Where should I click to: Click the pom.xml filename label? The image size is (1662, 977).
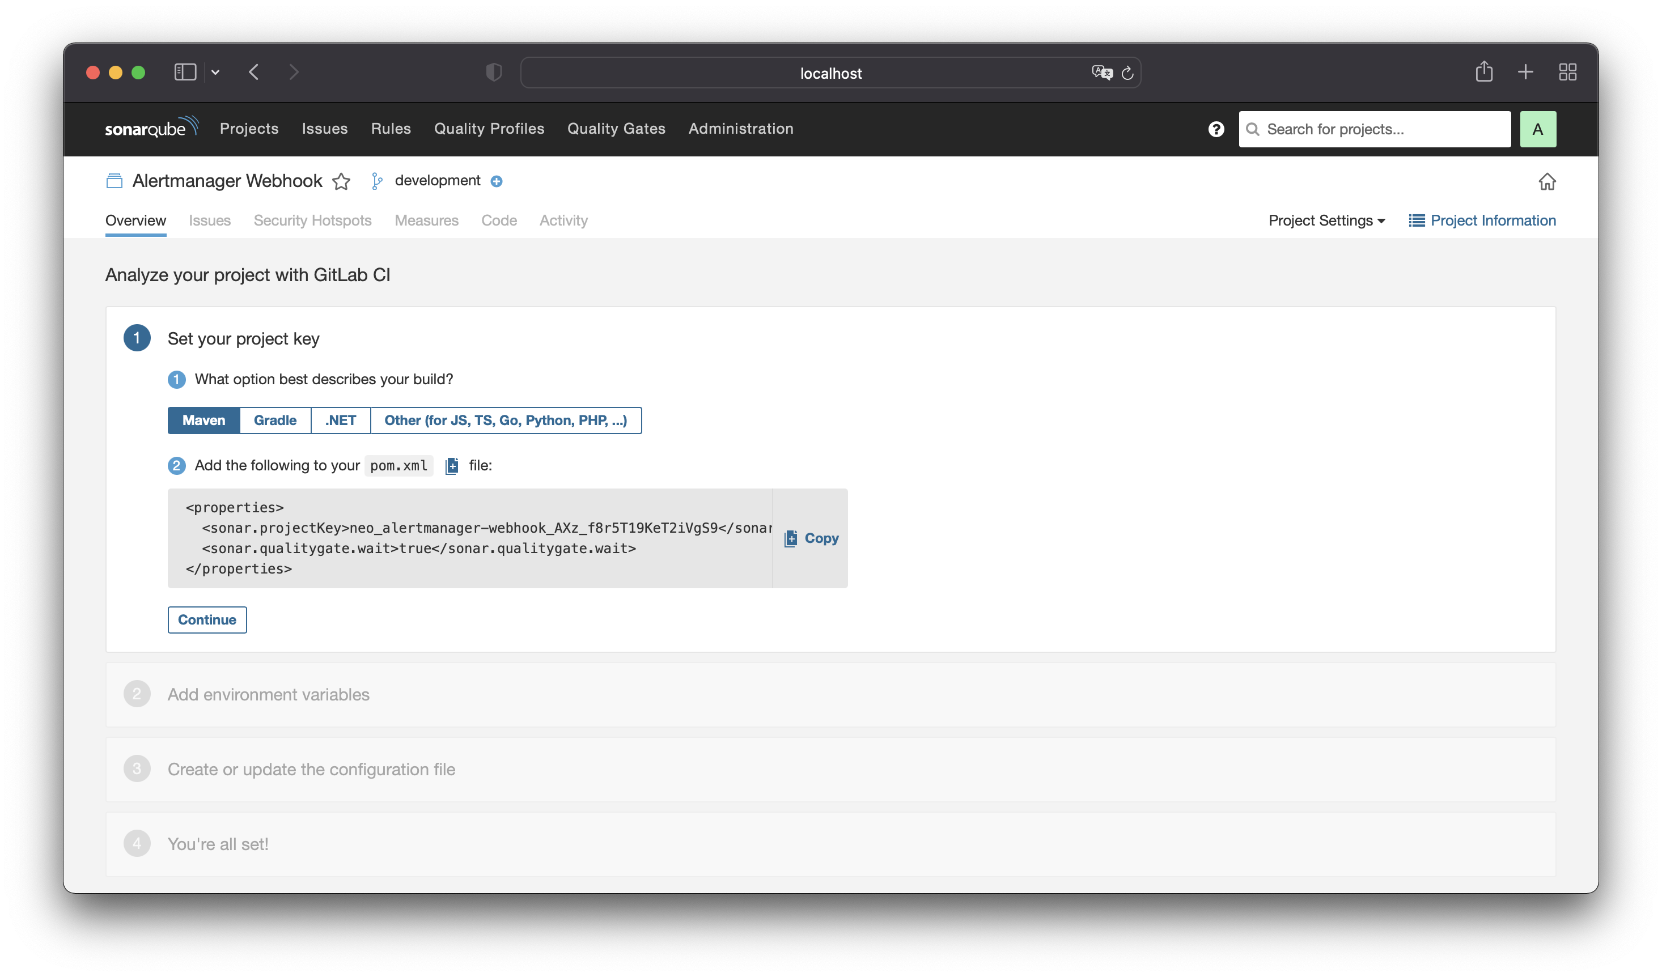398,465
